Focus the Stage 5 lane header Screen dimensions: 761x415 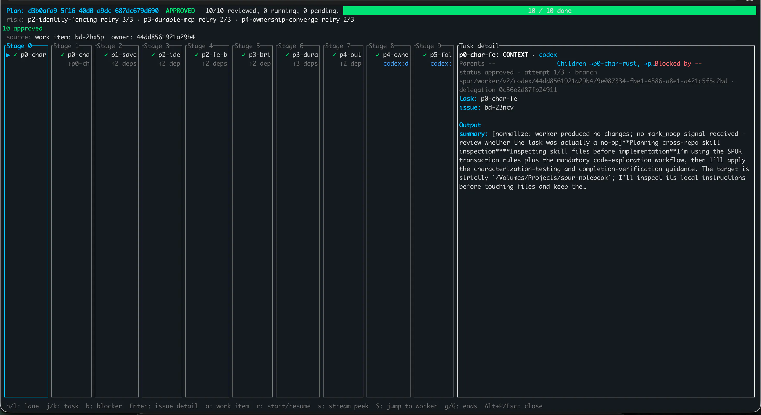247,46
